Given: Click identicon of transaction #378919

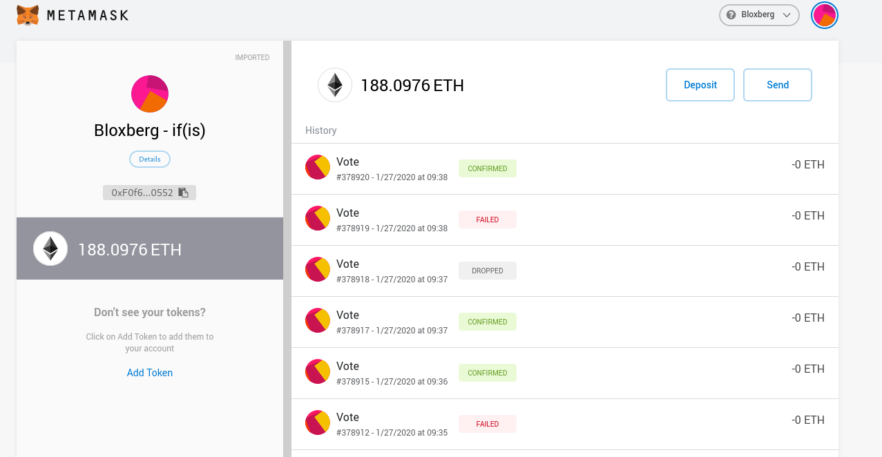Looking at the screenshot, I should point(318,218).
